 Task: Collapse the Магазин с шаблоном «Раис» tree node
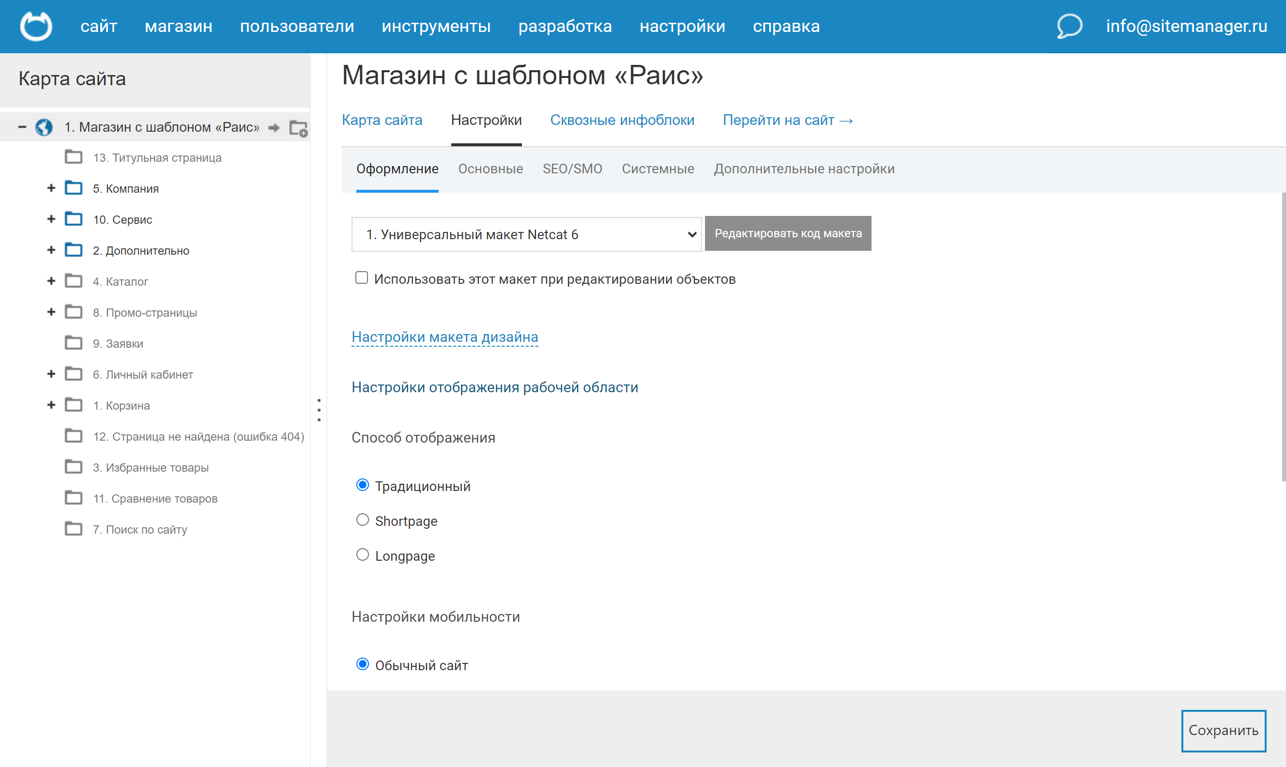click(22, 127)
